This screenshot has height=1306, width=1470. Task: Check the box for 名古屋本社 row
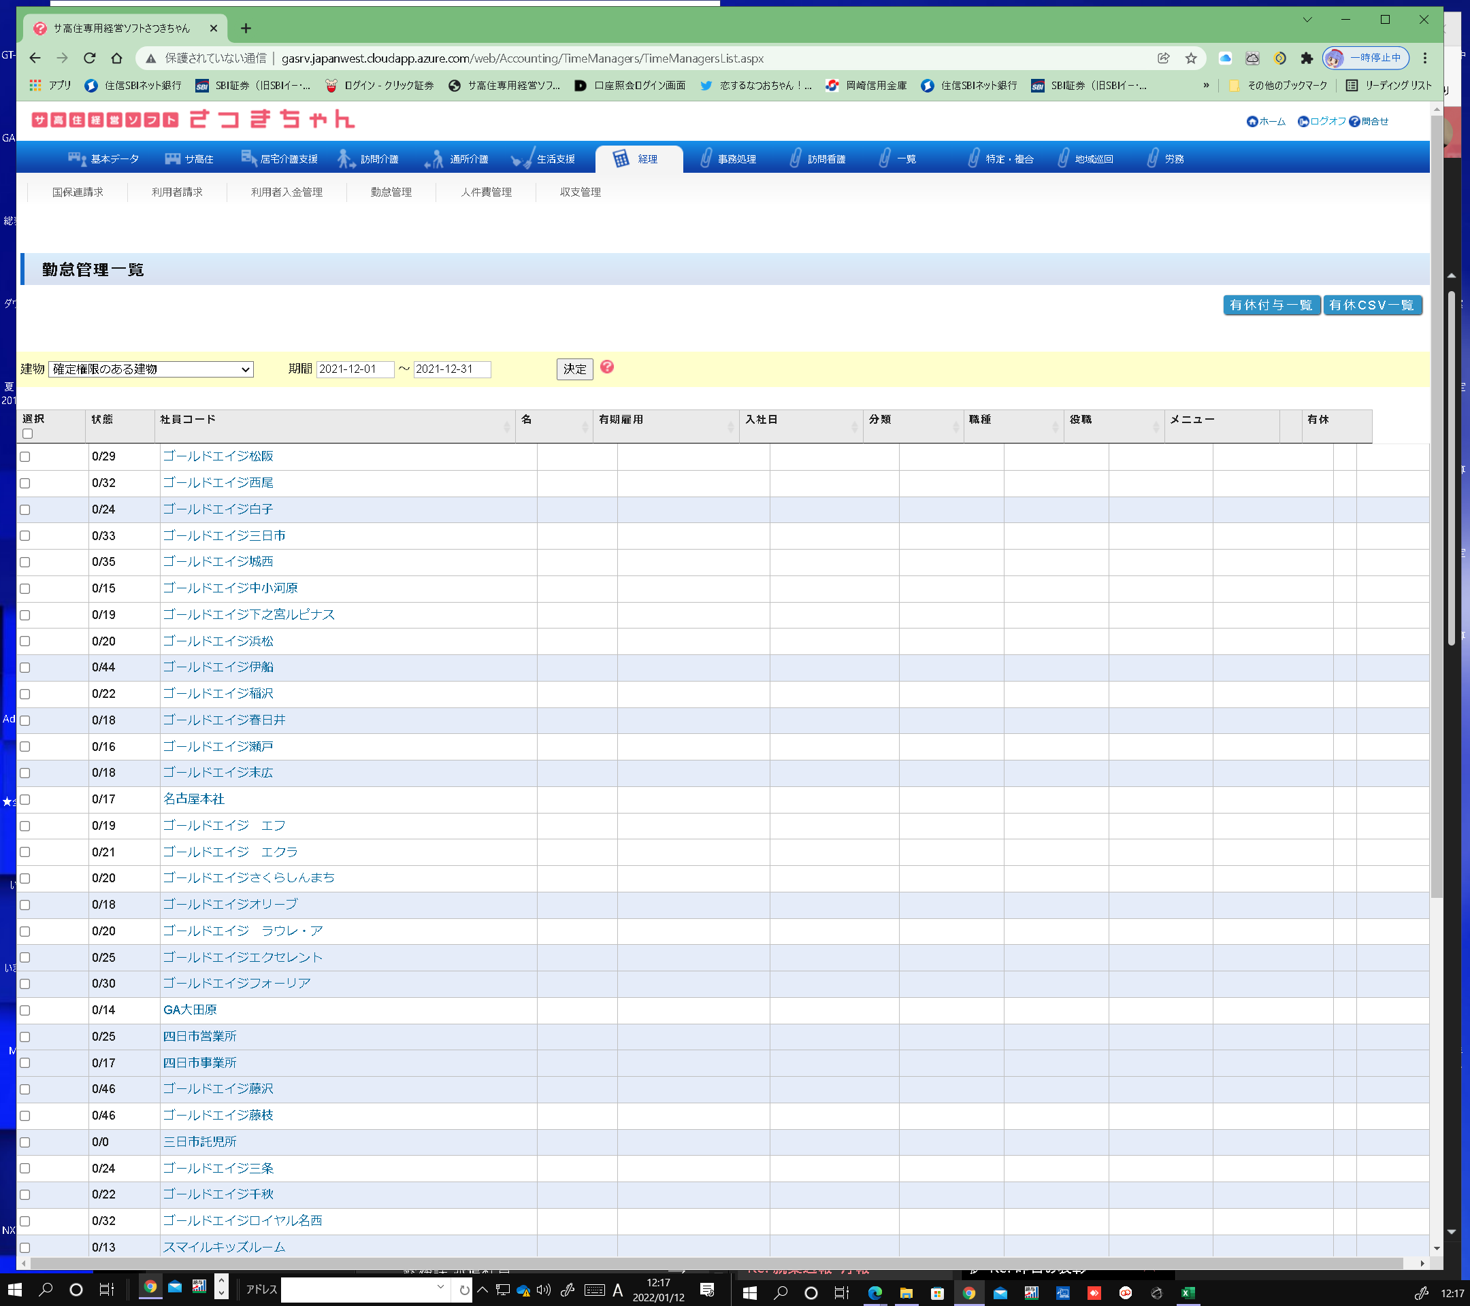pyautogui.click(x=25, y=799)
